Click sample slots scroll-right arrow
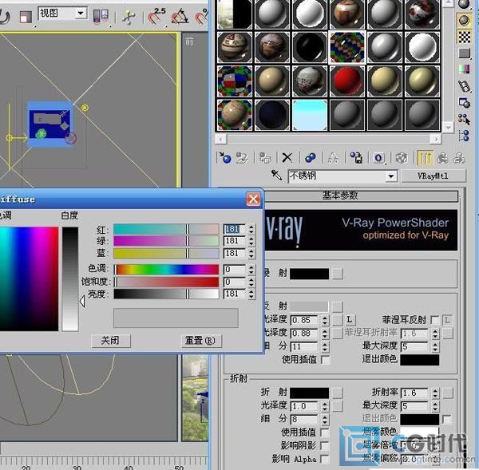Screen dimensions: 479x470 435,140
